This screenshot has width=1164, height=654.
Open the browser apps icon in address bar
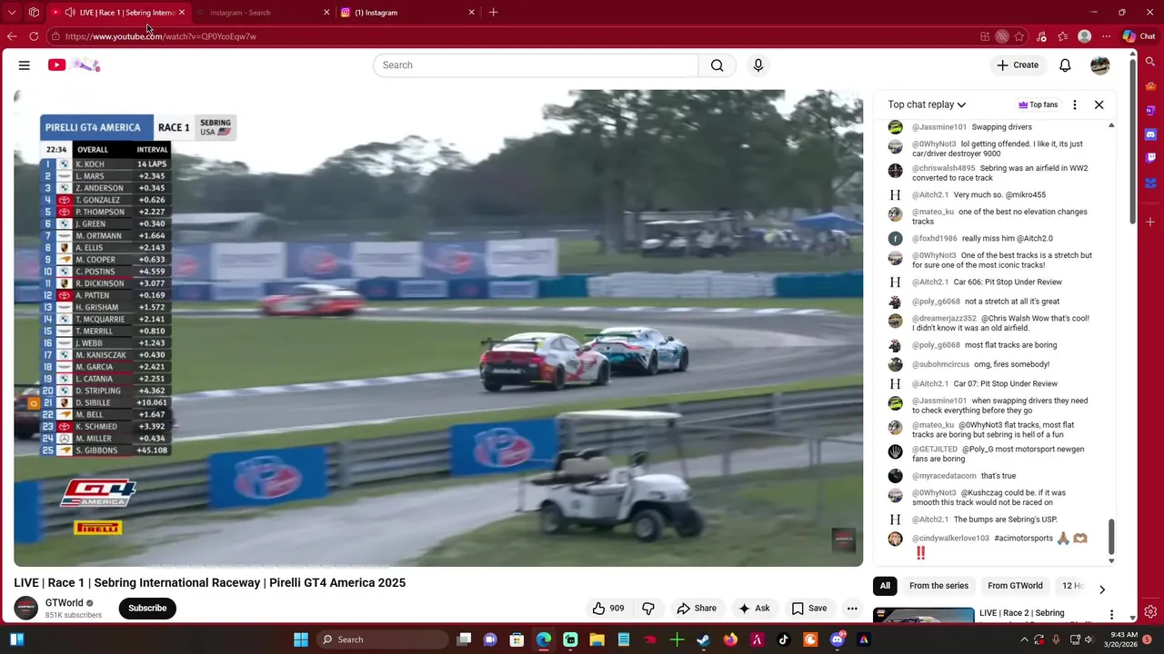tap(985, 36)
